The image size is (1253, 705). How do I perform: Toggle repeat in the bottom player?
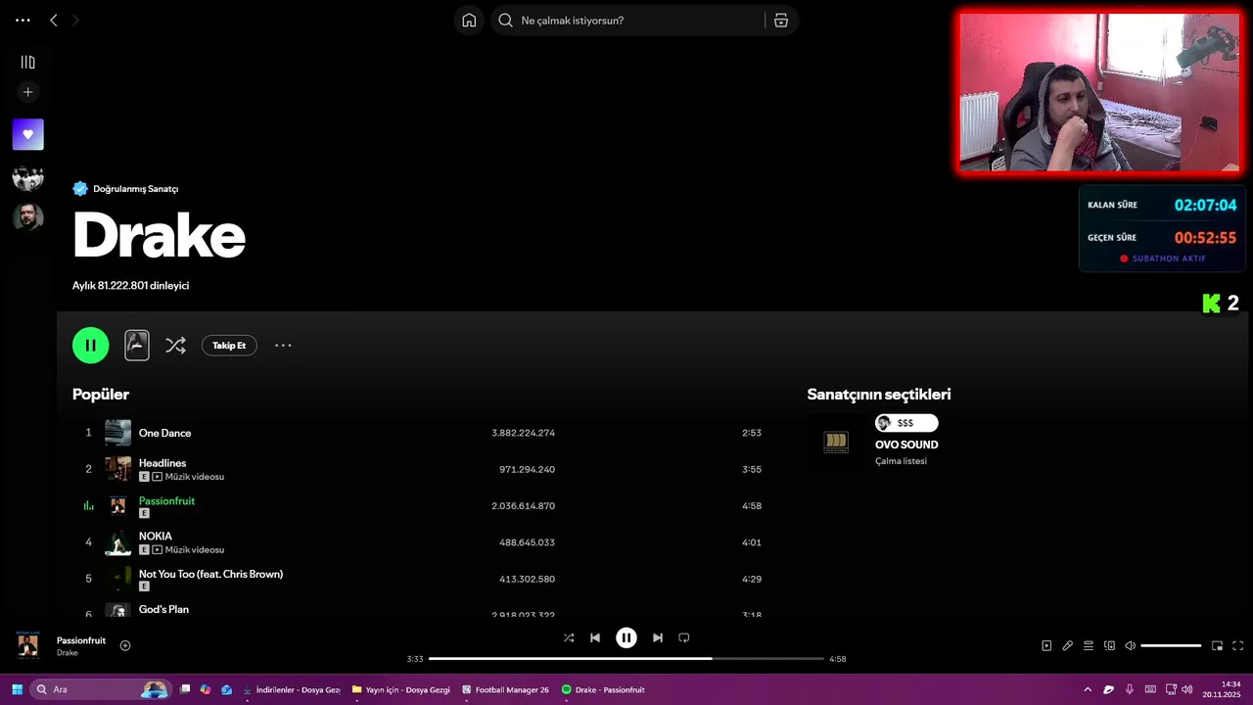(684, 637)
